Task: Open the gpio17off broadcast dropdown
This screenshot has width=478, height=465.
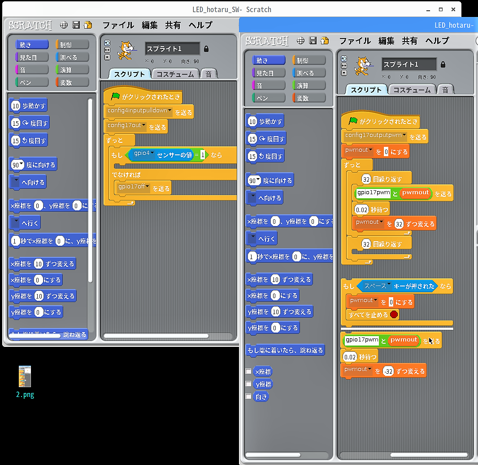Action: pyautogui.click(x=147, y=186)
